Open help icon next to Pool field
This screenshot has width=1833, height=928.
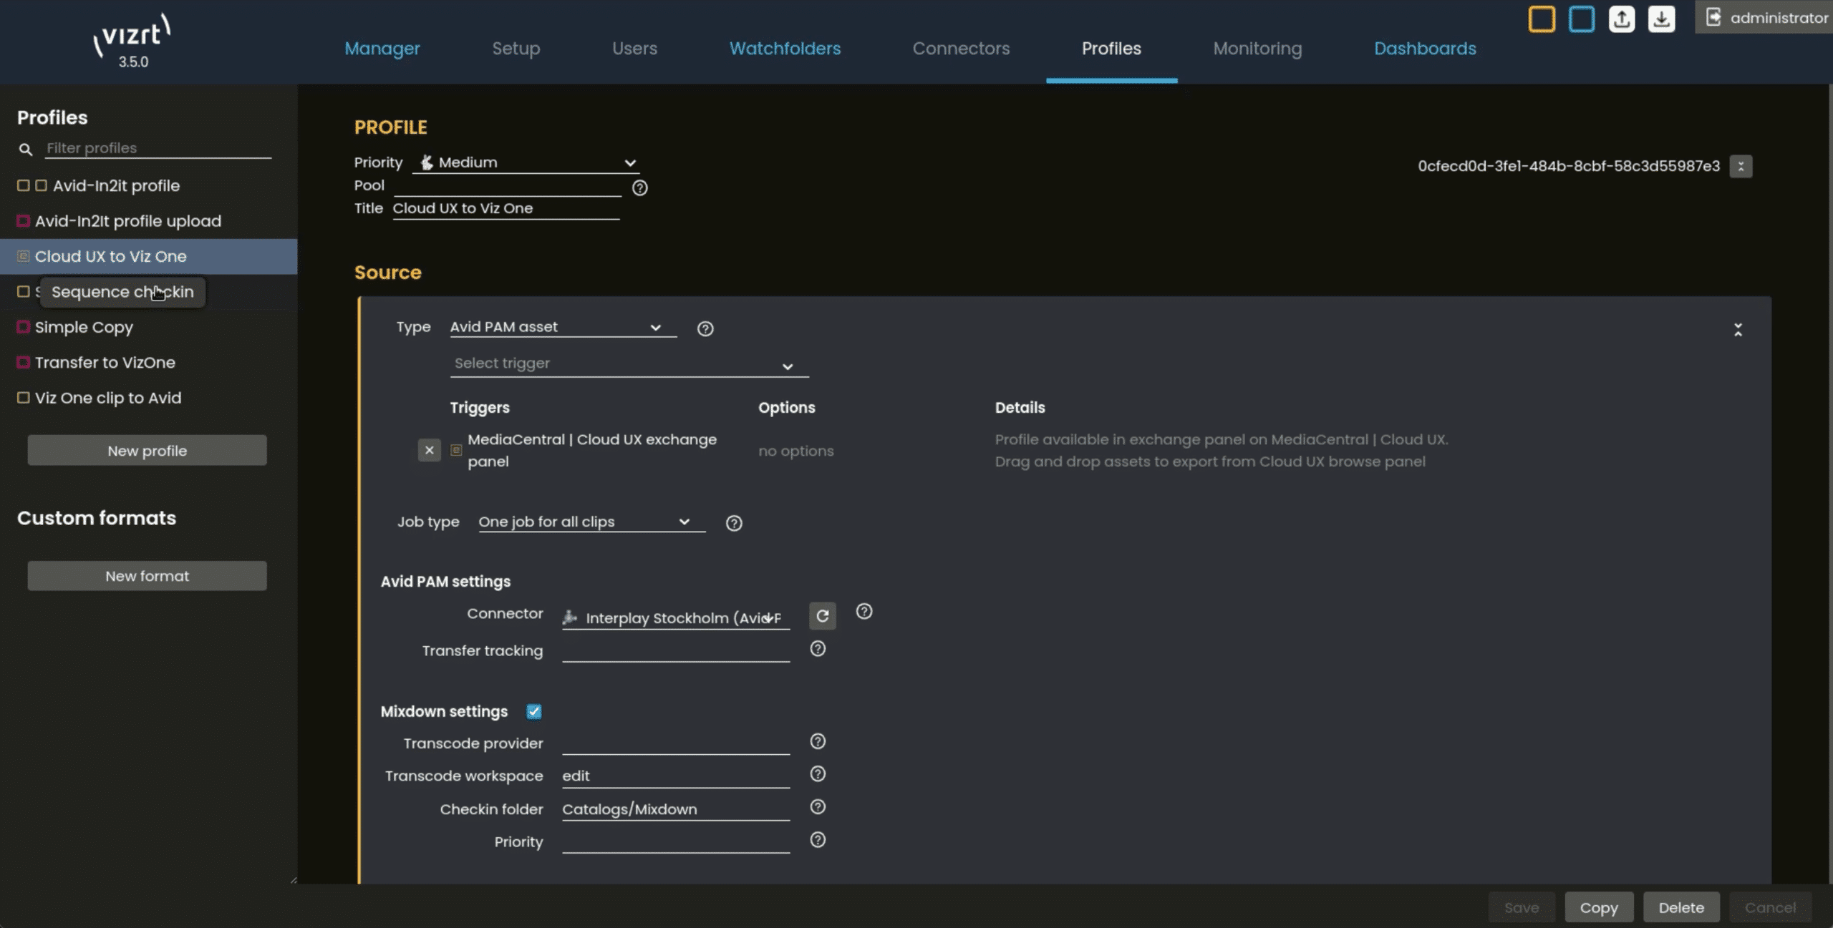(x=639, y=187)
